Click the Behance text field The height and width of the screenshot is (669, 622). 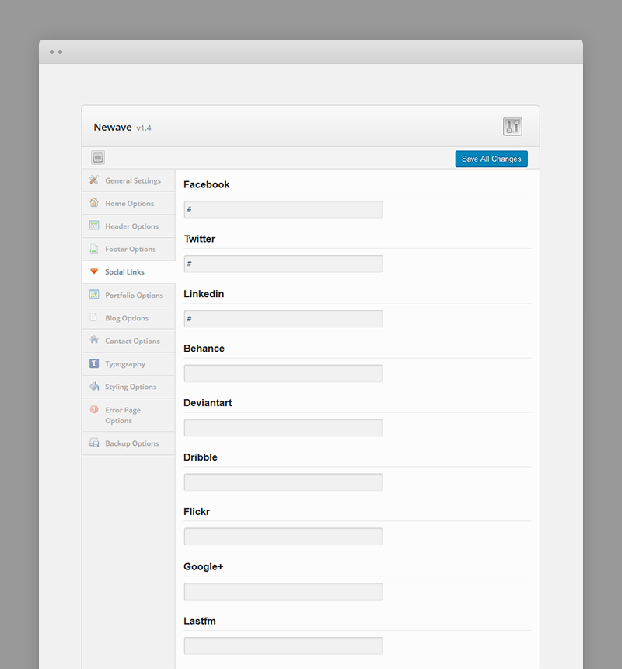pyautogui.click(x=283, y=373)
